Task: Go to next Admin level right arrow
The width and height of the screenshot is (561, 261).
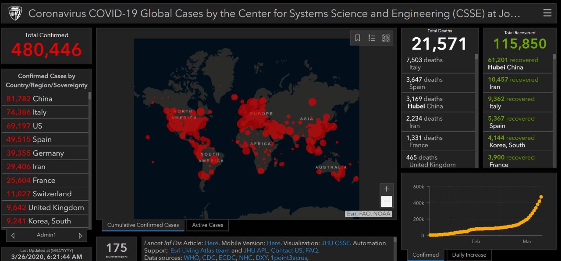Action: coord(80,236)
